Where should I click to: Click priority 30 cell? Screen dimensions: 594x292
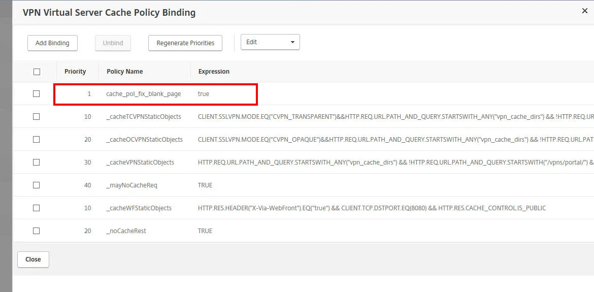[x=87, y=162]
